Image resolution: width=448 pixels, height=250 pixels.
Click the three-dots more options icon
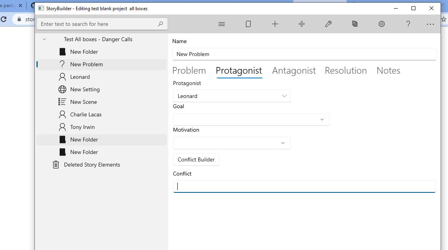430,24
